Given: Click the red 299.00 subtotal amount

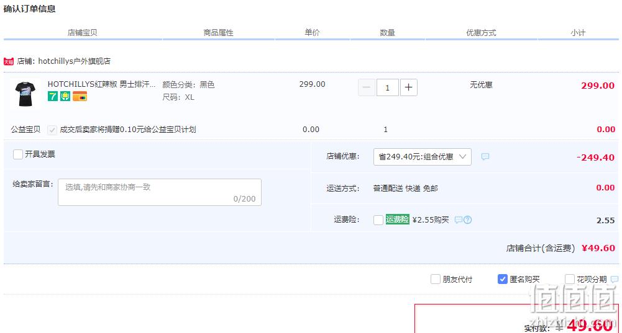Looking at the screenshot, I should 598,86.
